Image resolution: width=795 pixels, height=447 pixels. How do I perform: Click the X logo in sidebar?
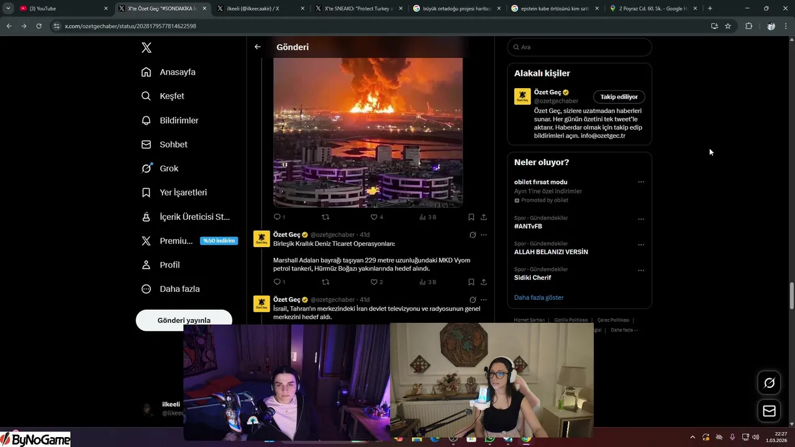click(x=146, y=48)
